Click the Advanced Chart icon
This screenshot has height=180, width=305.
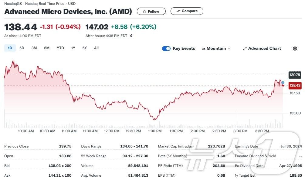point(244,48)
